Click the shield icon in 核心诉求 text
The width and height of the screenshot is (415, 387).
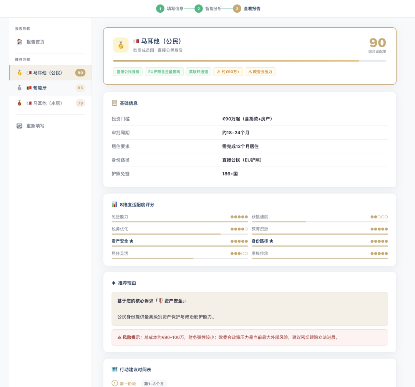[x=160, y=301]
